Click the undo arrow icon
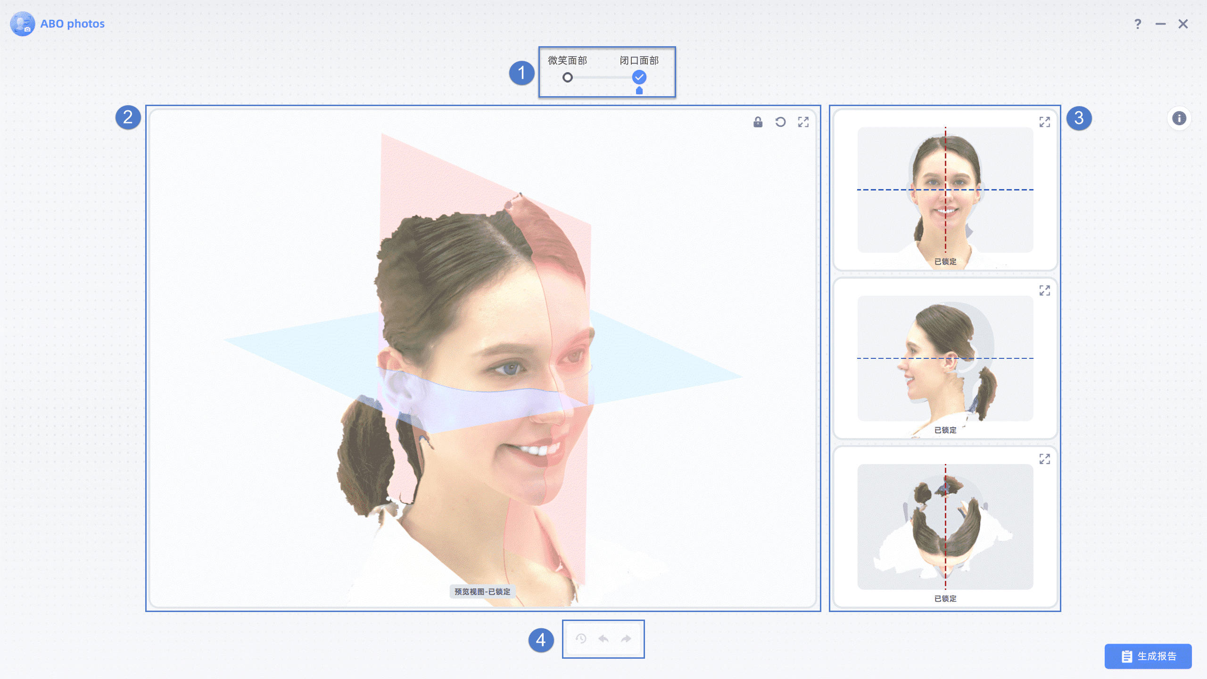Image resolution: width=1207 pixels, height=679 pixels. [603, 638]
